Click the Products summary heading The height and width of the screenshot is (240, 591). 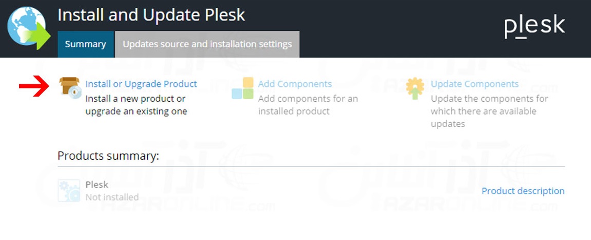(x=108, y=156)
